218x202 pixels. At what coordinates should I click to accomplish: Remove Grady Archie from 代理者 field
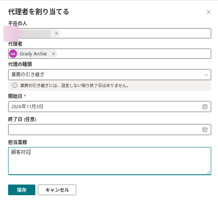pyautogui.click(x=53, y=54)
